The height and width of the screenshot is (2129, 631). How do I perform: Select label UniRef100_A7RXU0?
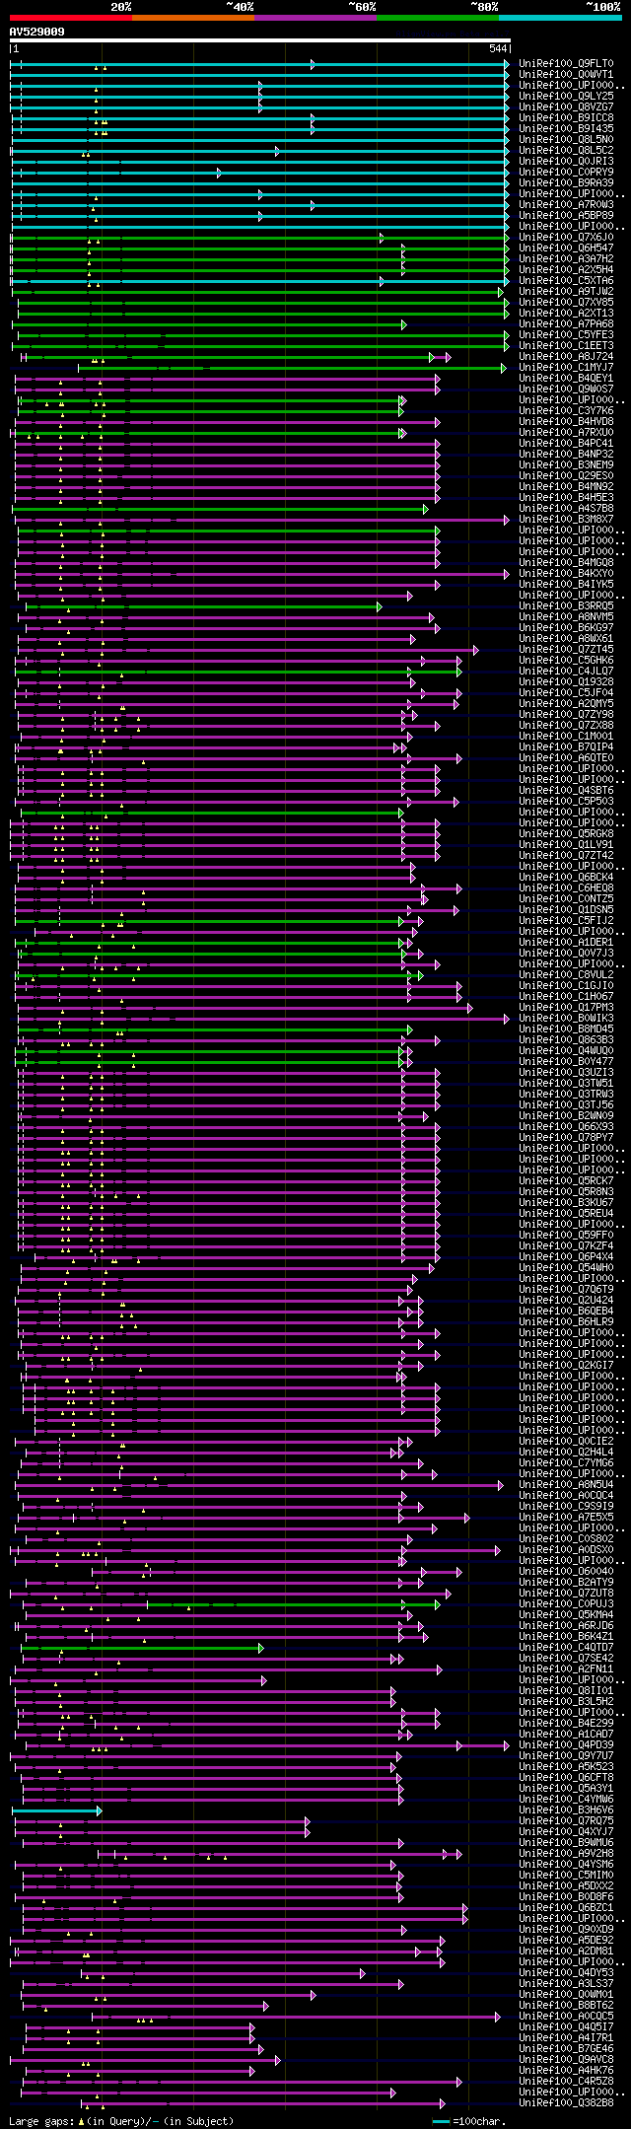coord(566,433)
